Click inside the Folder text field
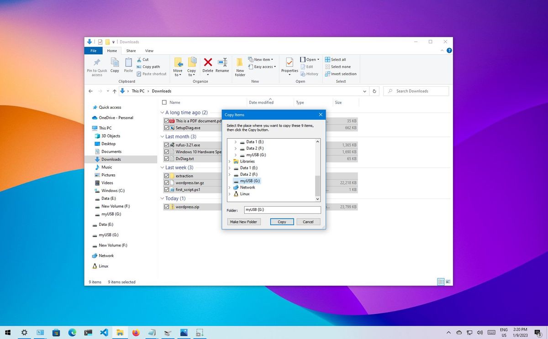The image size is (548, 339). [x=282, y=209]
